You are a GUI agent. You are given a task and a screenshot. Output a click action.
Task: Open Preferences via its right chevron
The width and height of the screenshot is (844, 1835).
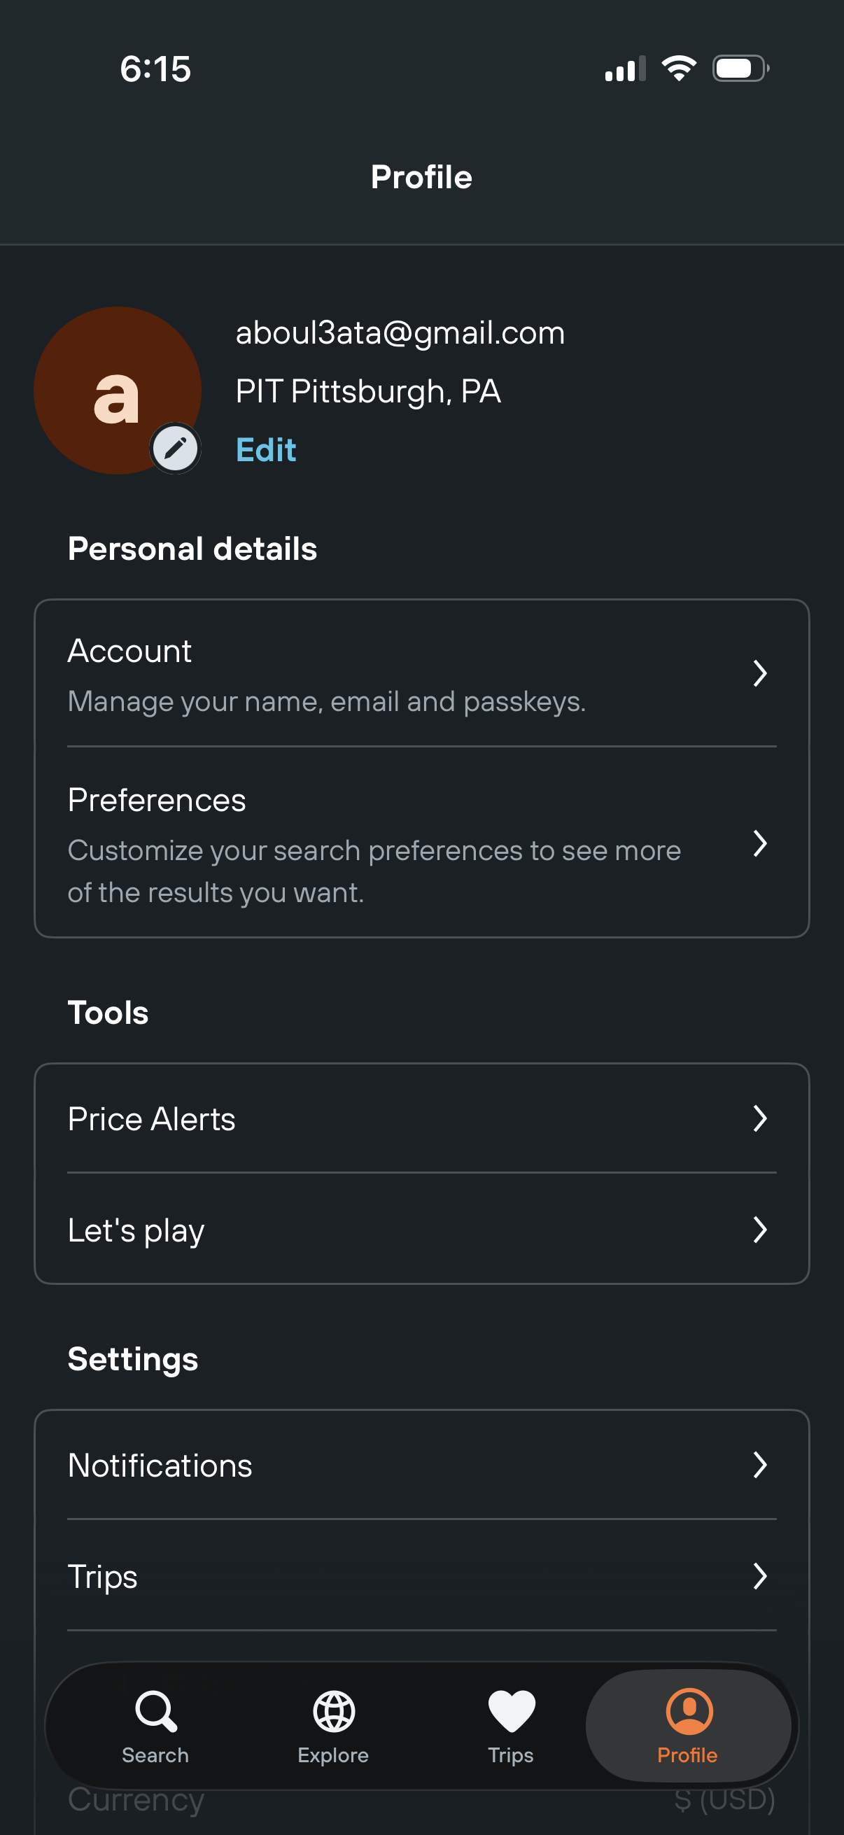click(x=760, y=843)
